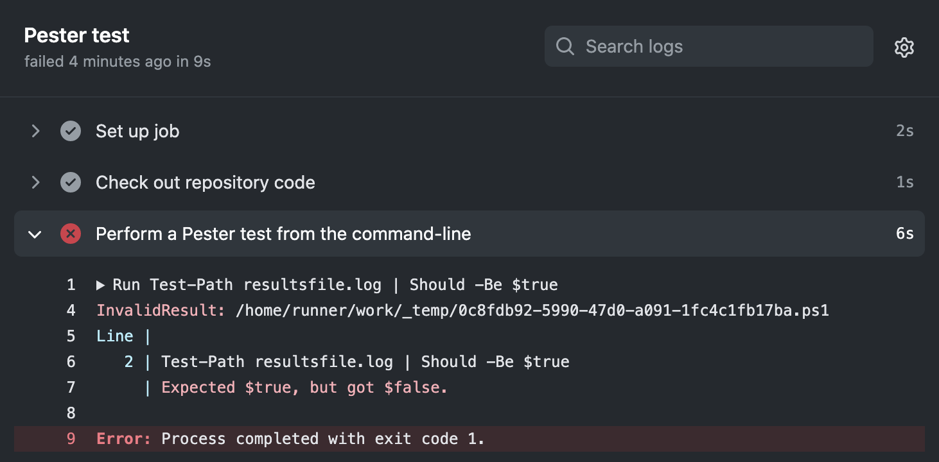Image resolution: width=939 pixels, height=462 pixels.
Task: Click the 2s duration beside Set up job
Action: pos(905,130)
